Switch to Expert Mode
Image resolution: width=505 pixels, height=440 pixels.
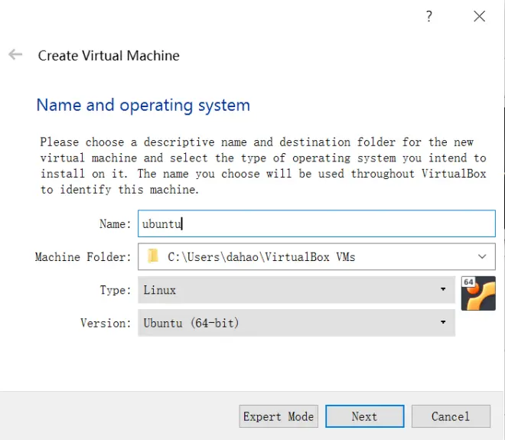279,416
